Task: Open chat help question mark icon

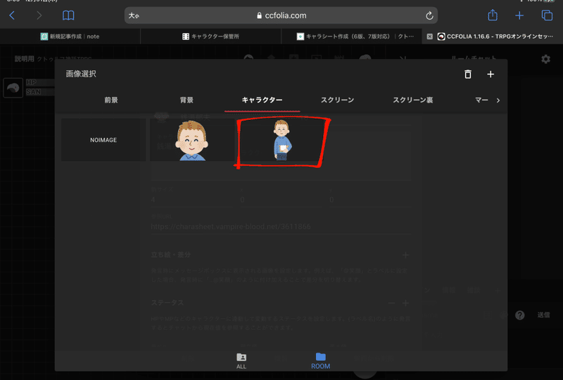Action: click(520, 315)
